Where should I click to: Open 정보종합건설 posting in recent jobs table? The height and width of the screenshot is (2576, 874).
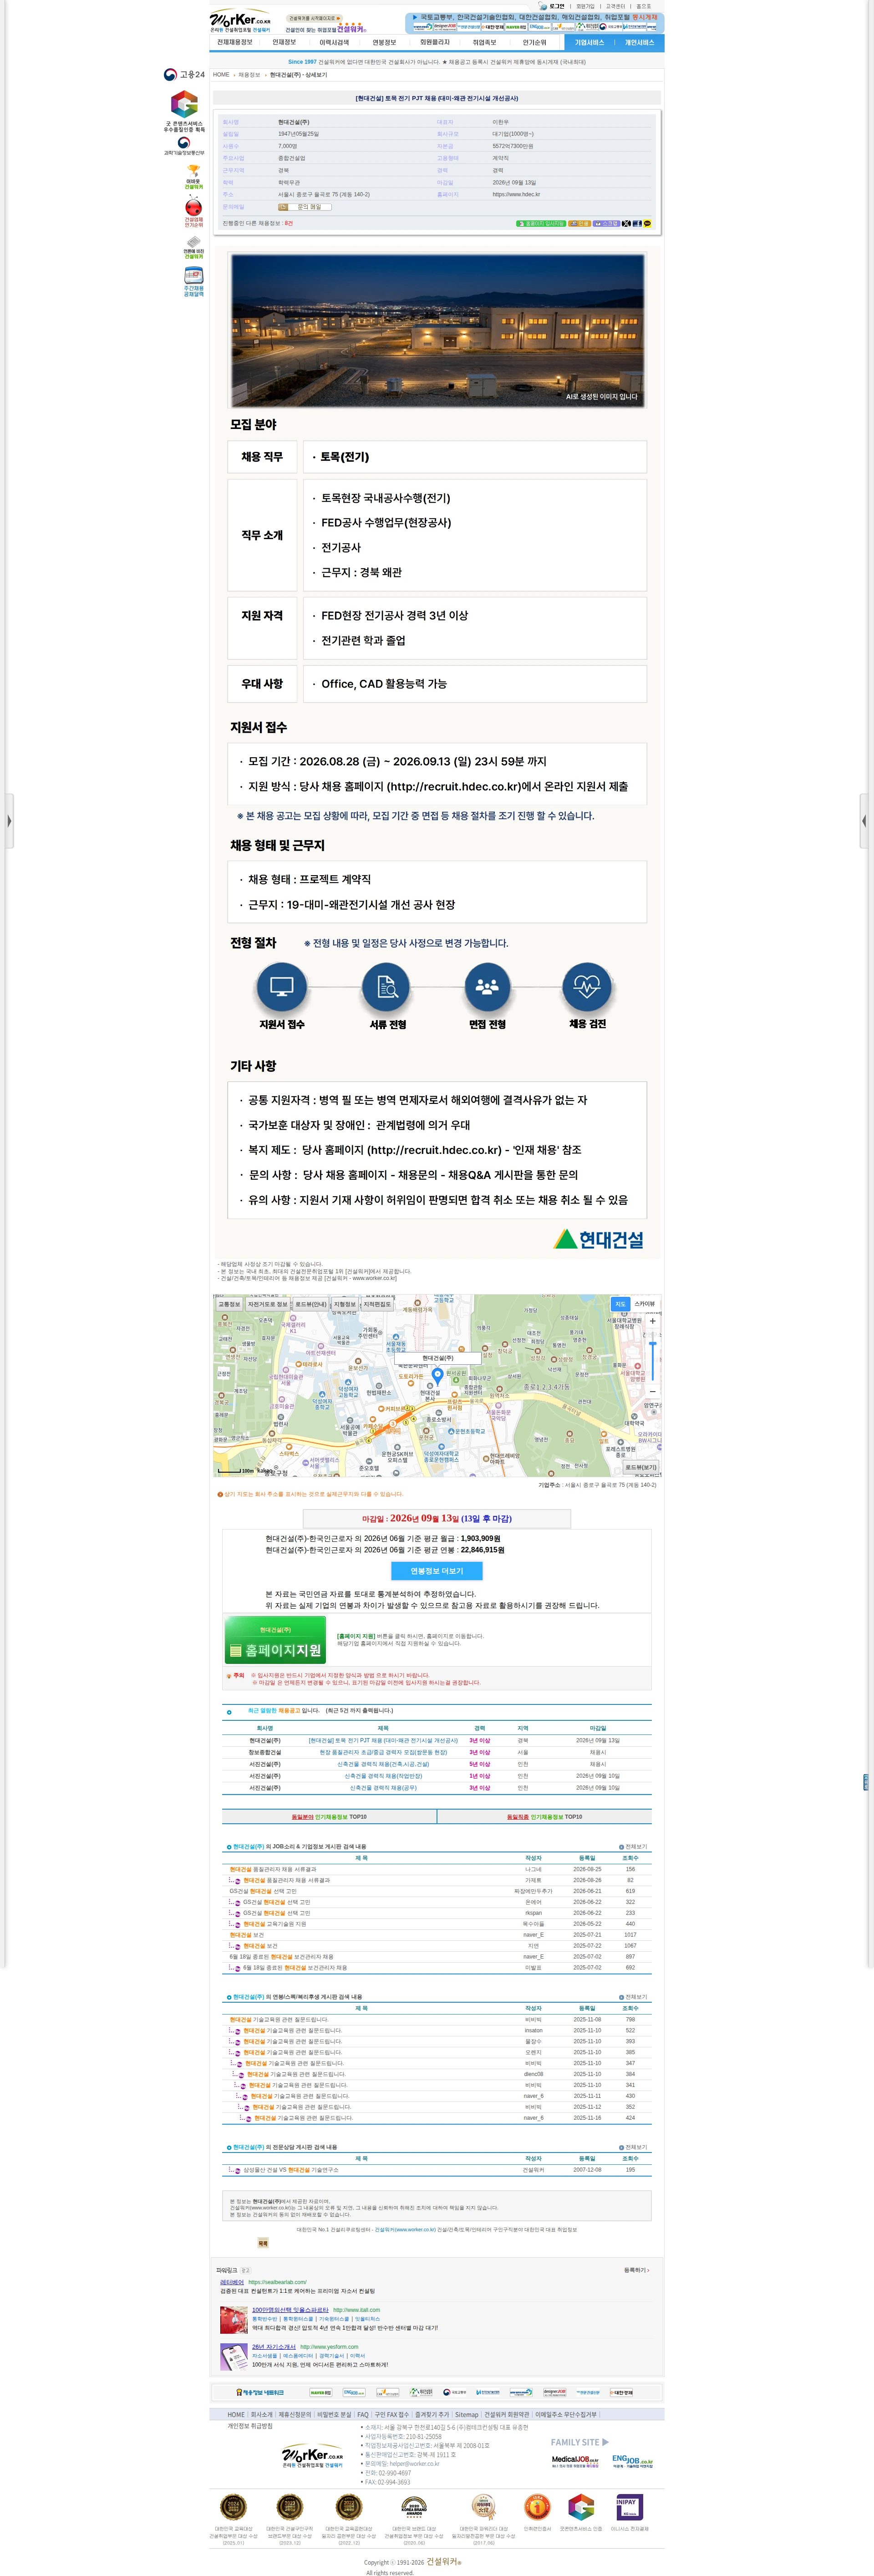[383, 1752]
